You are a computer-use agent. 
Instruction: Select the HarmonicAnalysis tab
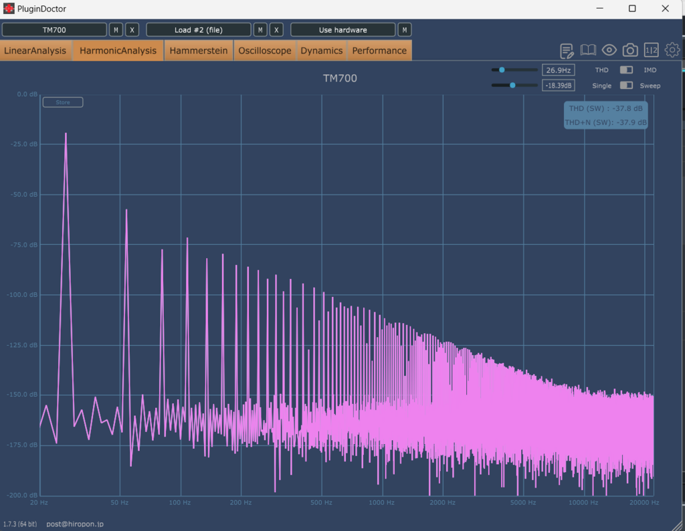click(x=118, y=51)
